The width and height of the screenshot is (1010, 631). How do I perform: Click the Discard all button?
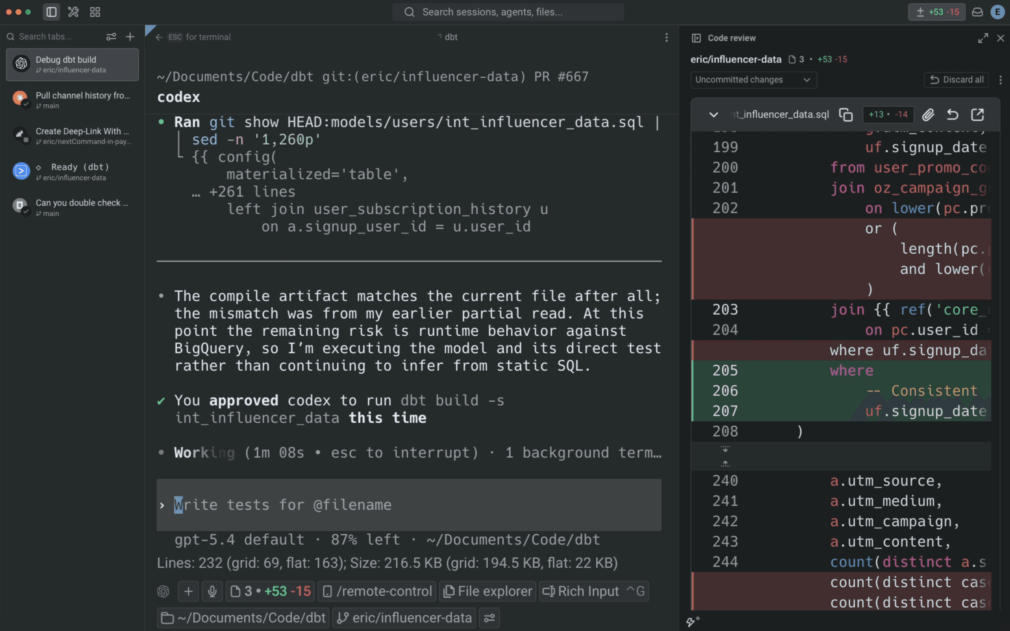956,80
